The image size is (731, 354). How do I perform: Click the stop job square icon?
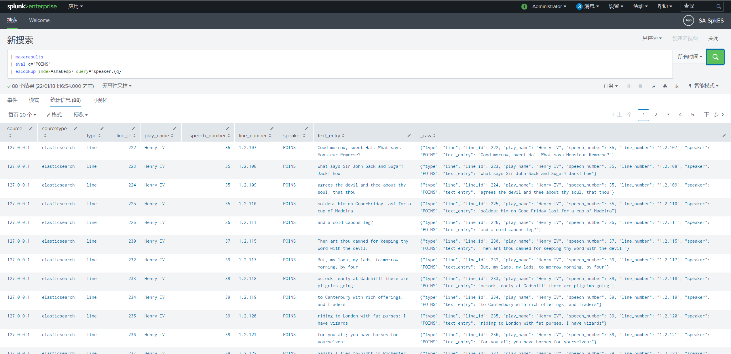640,86
